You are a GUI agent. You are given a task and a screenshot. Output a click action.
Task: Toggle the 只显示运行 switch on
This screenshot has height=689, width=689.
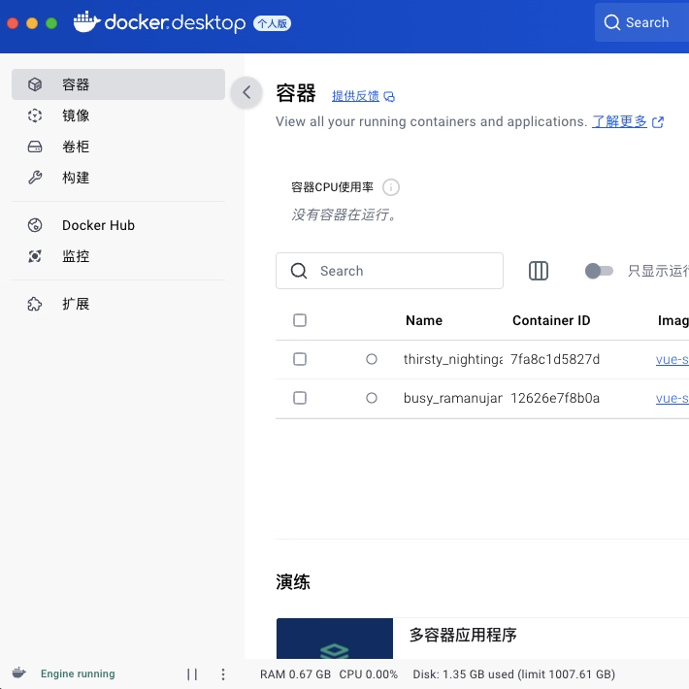[599, 271]
